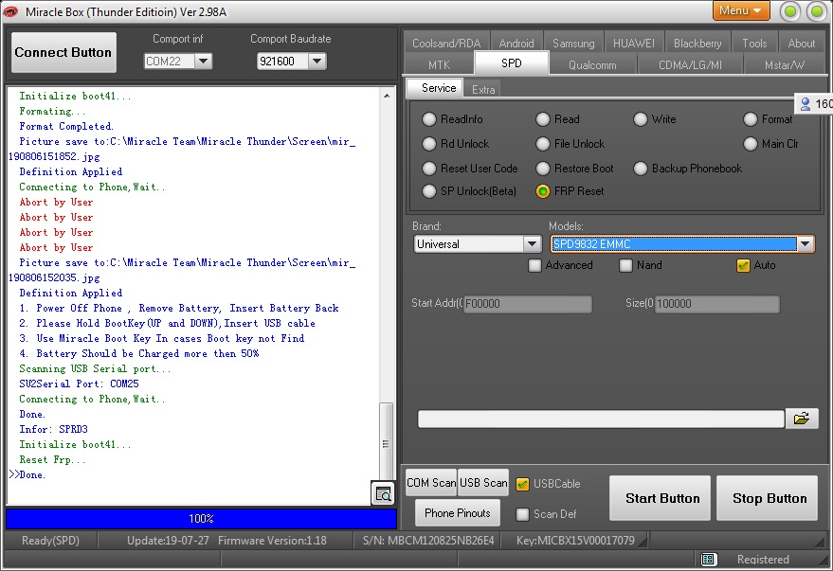Click the 'SU2Serial Port: COM25' log line
833x571 pixels.
click(x=80, y=384)
